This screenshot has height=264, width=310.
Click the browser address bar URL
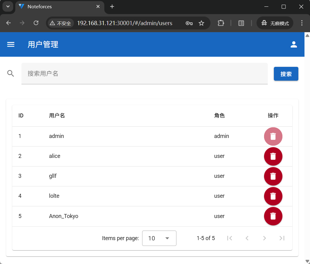click(125, 23)
